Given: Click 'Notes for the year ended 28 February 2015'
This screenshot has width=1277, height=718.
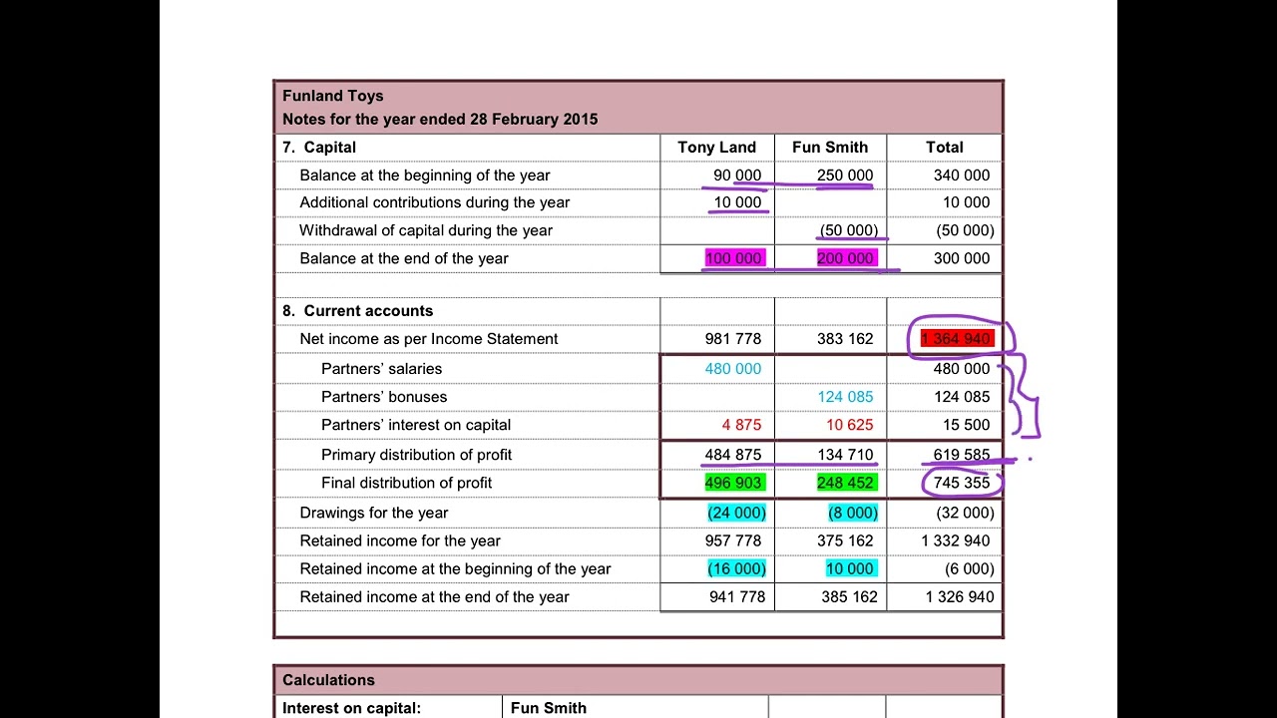Looking at the screenshot, I should (x=440, y=119).
